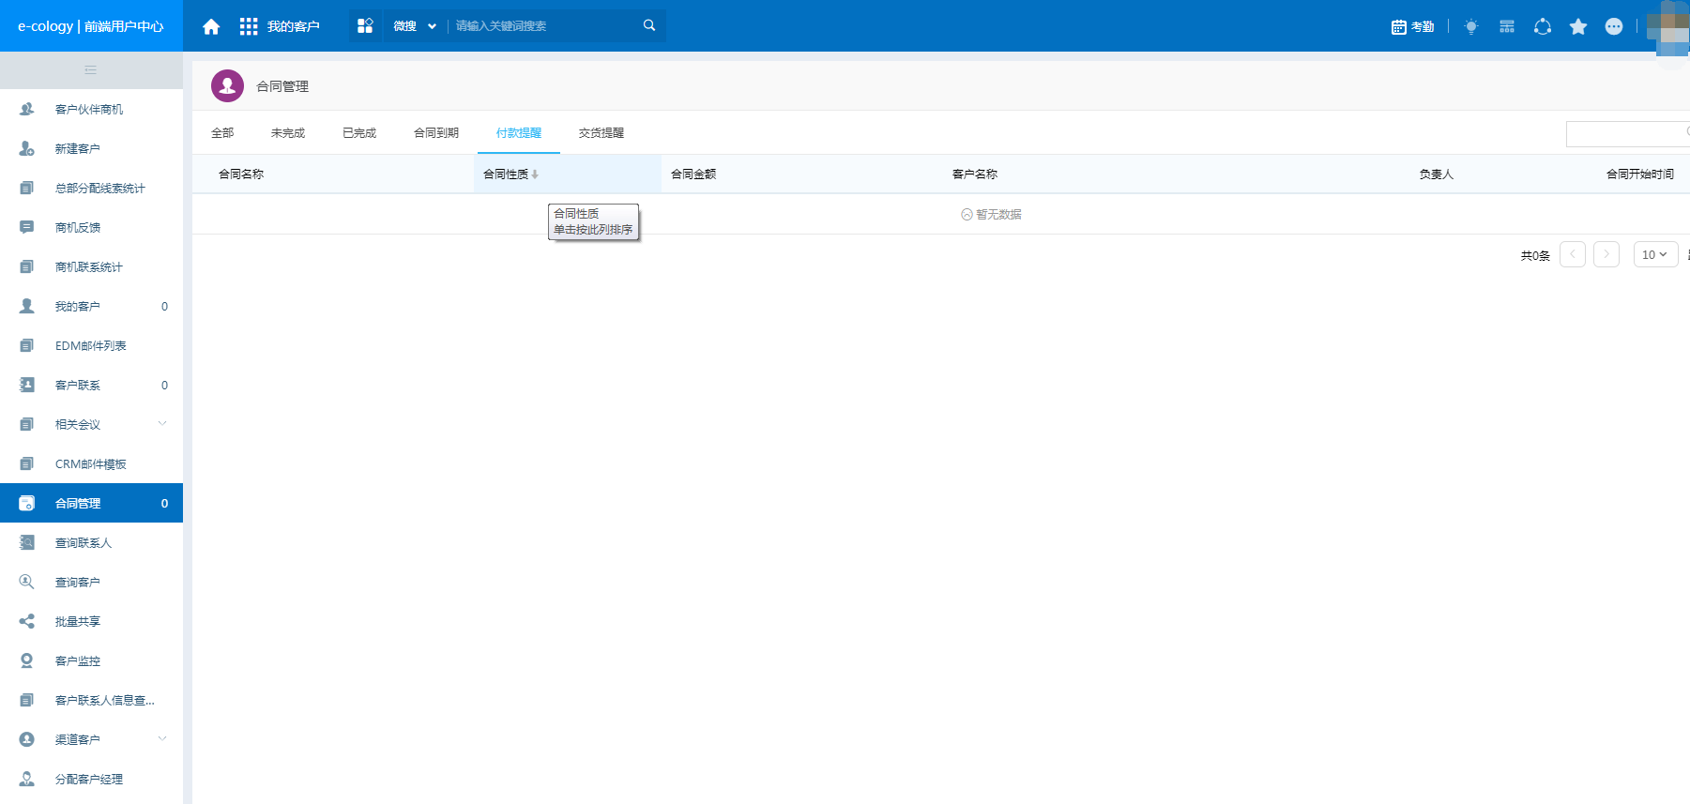Go to previous page arrow
Image resolution: width=1690 pixels, height=804 pixels.
1573,254
